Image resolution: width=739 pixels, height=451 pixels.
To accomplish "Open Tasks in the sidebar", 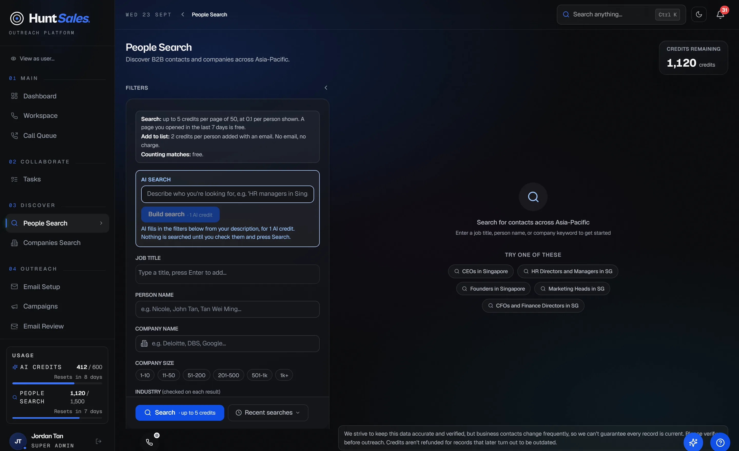I will tap(57, 179).
